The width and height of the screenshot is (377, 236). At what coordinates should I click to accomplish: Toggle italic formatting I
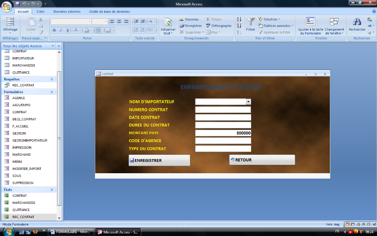61,30
